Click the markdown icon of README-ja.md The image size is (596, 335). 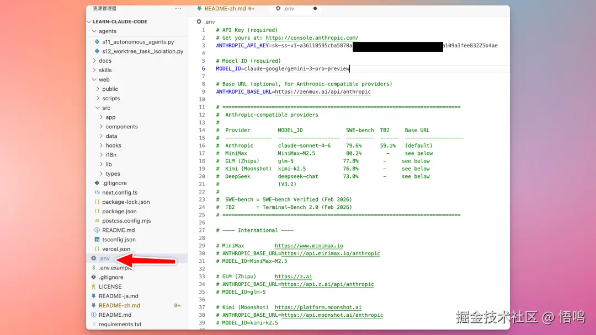tap(93, 296)
